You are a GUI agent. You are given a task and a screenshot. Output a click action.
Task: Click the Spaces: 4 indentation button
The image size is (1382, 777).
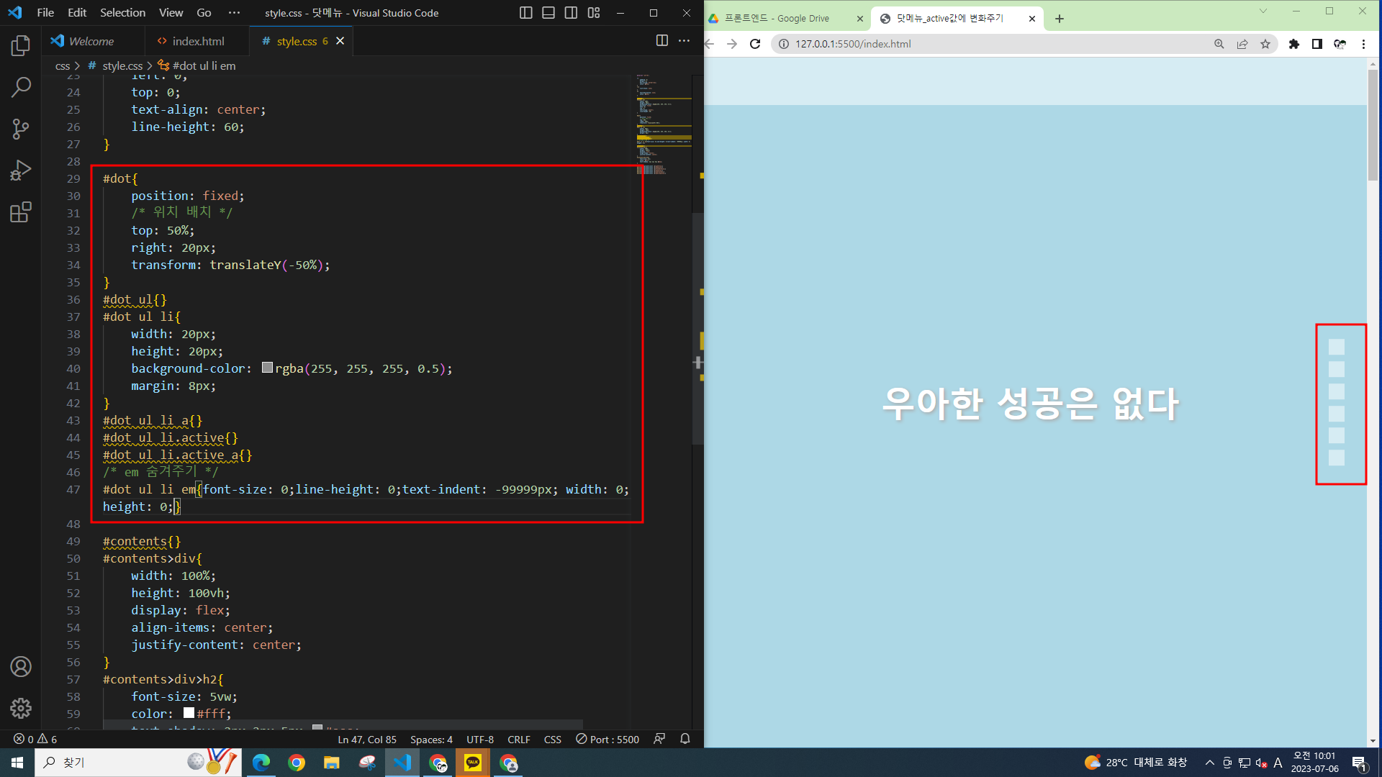tap(431, 740)
